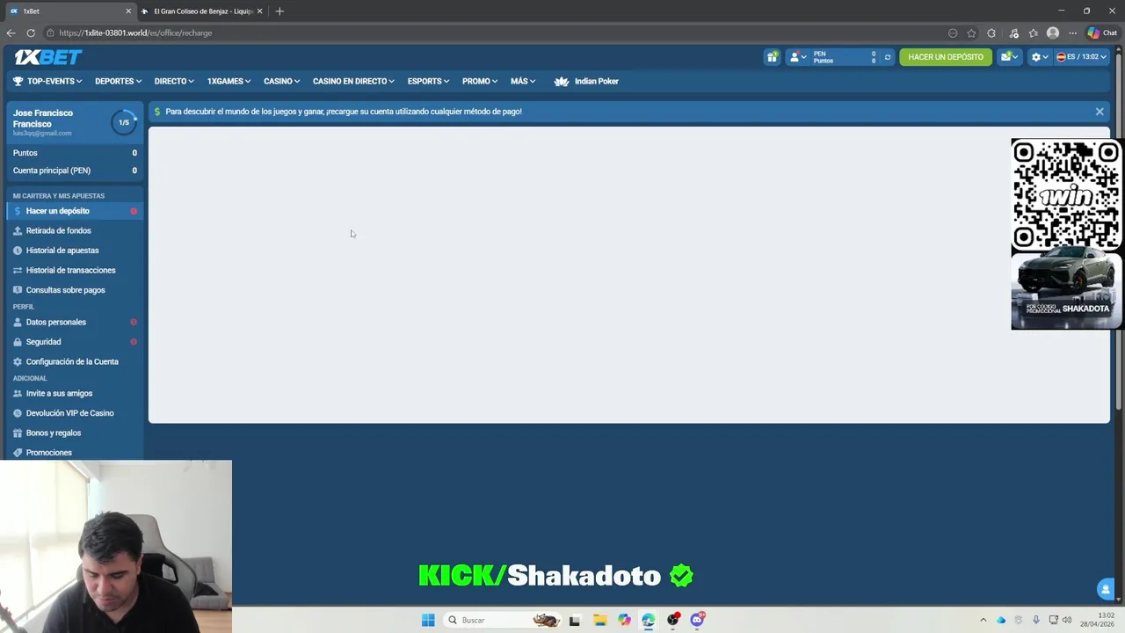Open the gift bonuses icon in header
Screen dimensions: 1125x633
772,57
